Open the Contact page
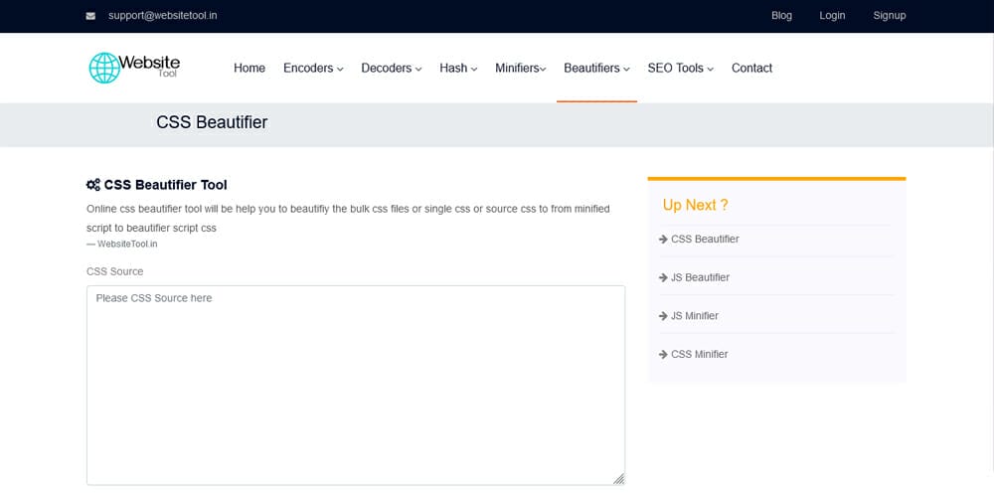 pyautogui.click(x=751, y=69)
